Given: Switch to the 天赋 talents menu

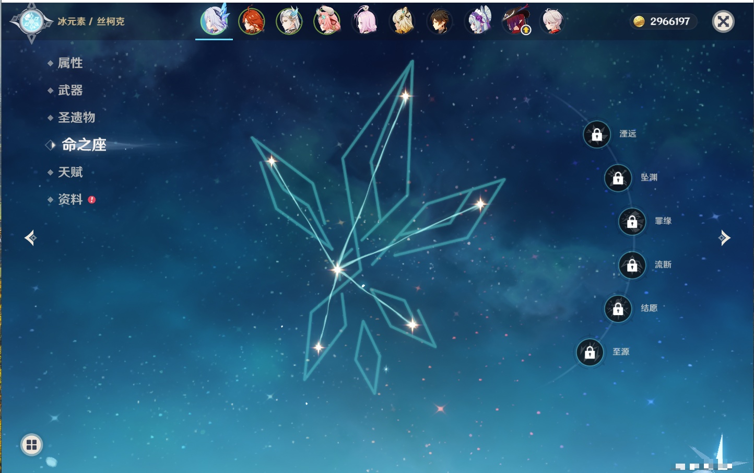Looking at the screenshot, I should (70, 172).
